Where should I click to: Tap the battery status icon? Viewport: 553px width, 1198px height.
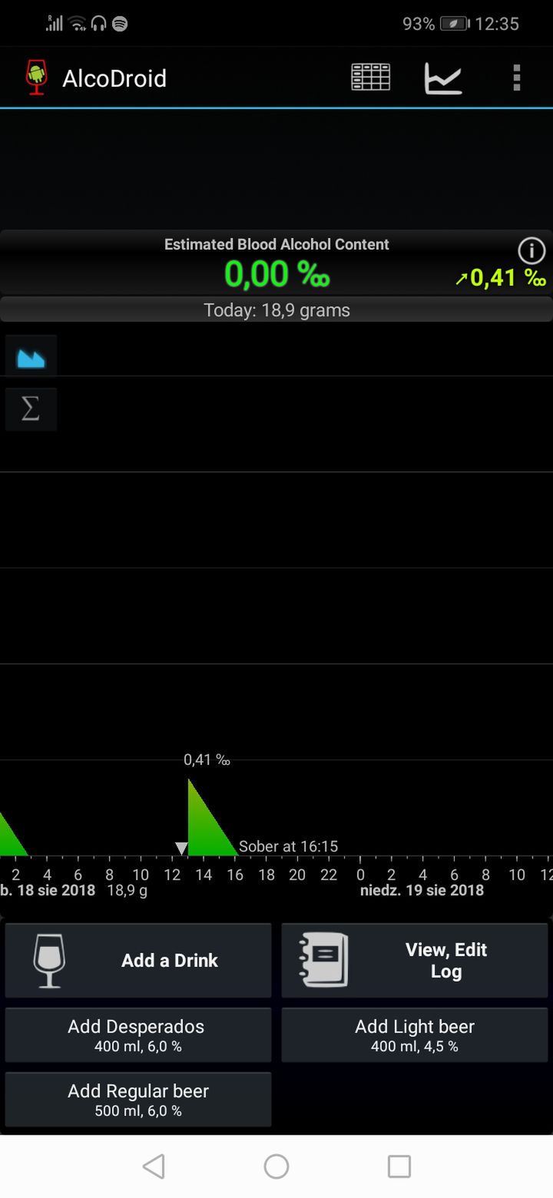coord(455,24)
